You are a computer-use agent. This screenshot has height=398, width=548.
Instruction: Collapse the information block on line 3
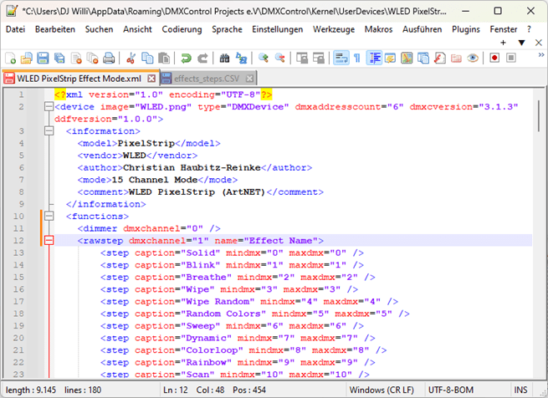coord(49,131)
